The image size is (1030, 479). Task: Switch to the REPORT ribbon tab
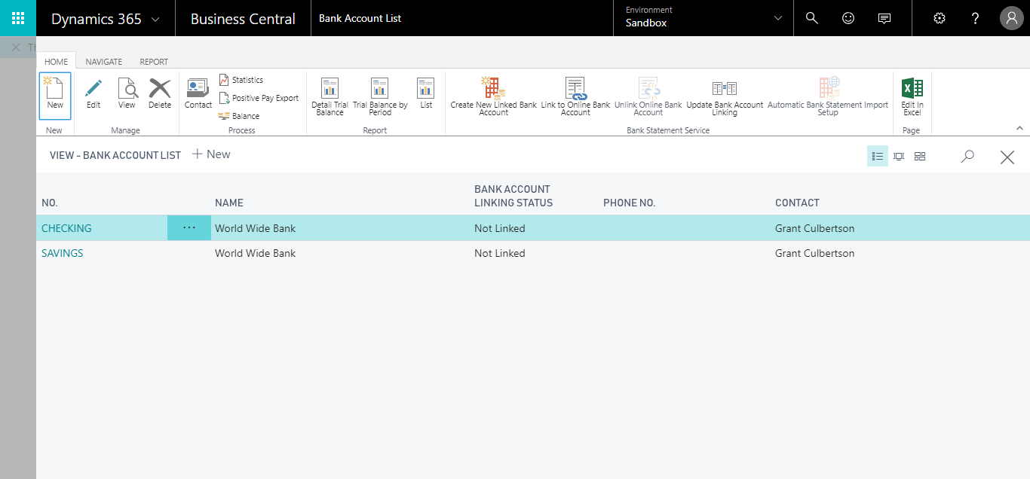tap(154, 61)
